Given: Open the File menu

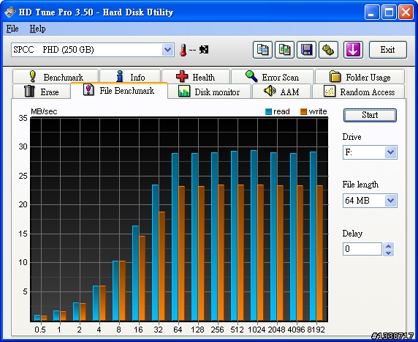Looking at the screenshot, I should (x=12, y=29).
